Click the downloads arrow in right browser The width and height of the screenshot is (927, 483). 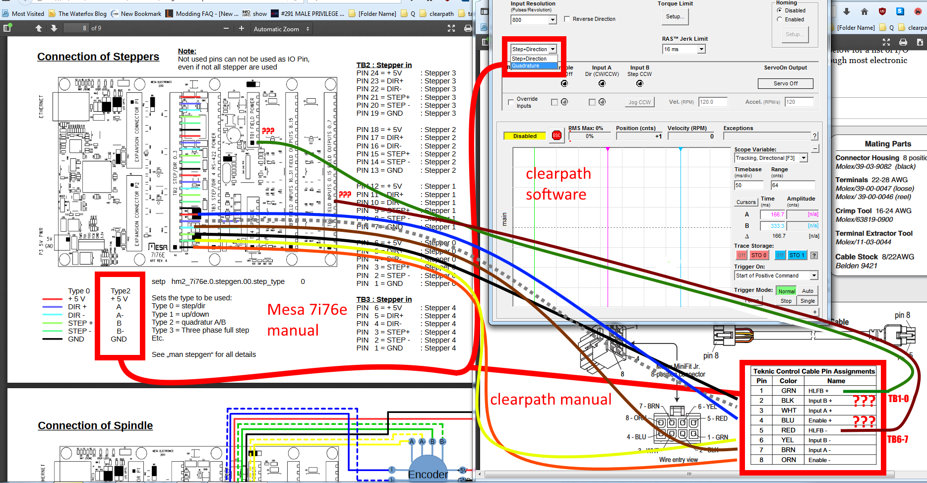847,11
